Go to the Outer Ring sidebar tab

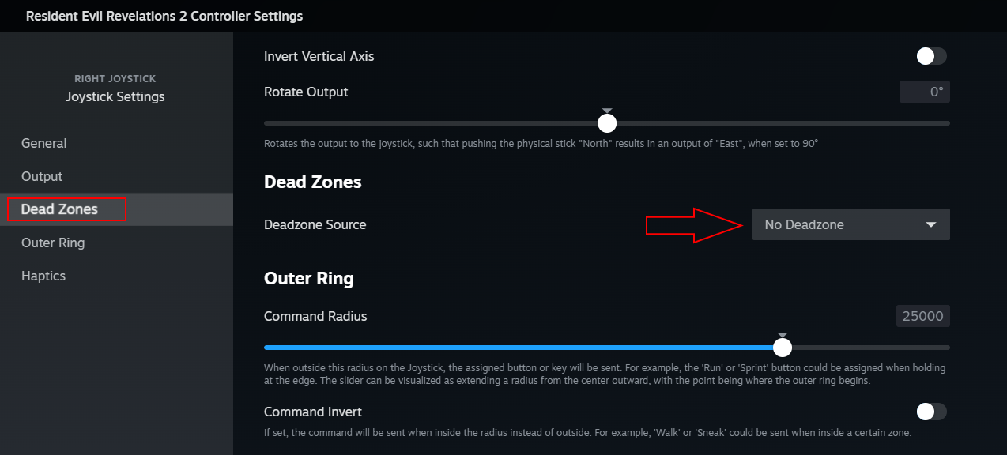click(53, 243)
